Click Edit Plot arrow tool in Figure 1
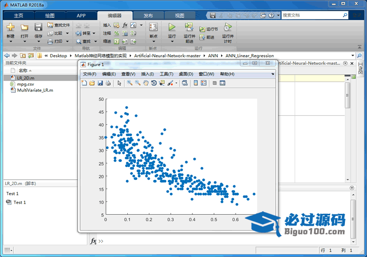 (x=120, y=83)
